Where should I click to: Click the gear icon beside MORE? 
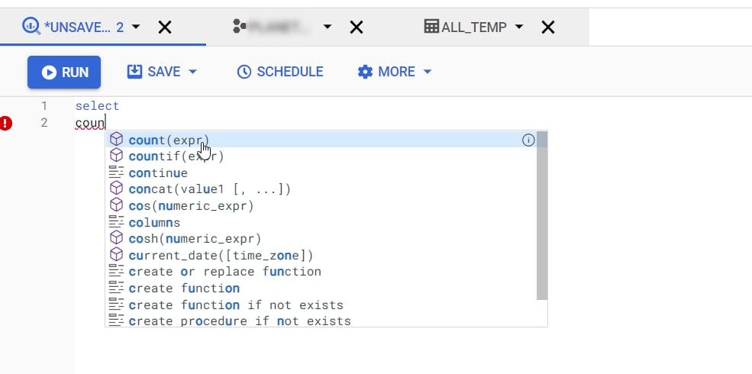tap(365, 72)
